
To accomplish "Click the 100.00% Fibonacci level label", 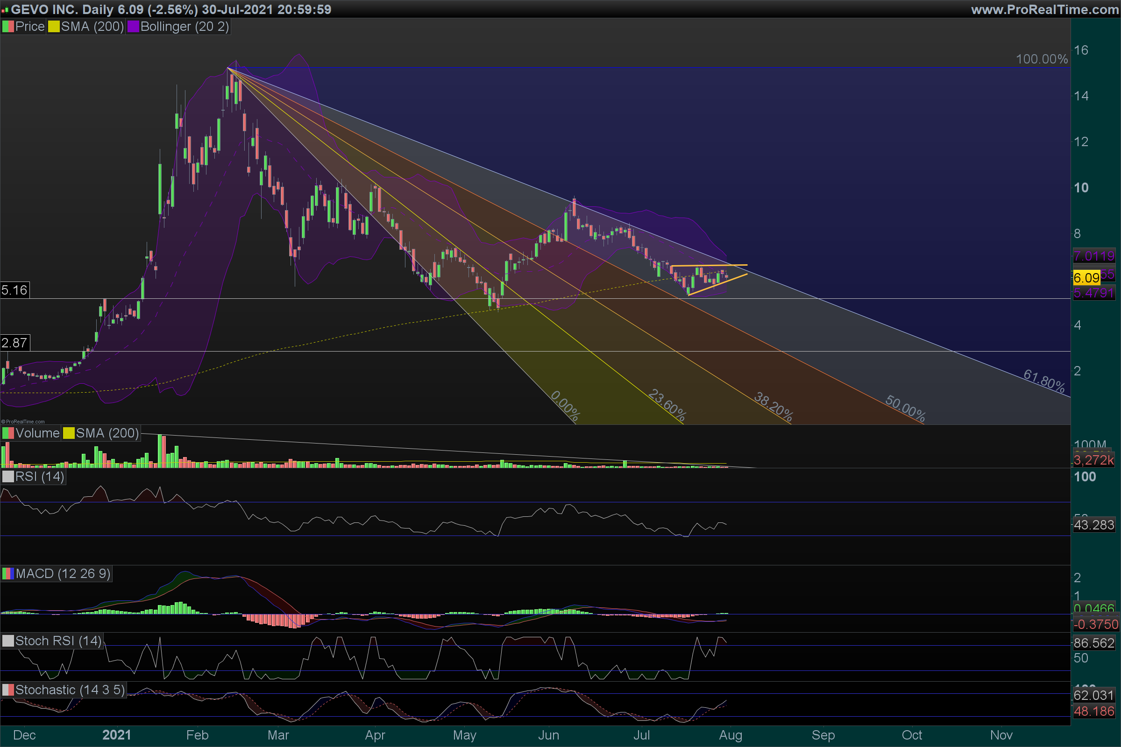I will [1042, 59].
